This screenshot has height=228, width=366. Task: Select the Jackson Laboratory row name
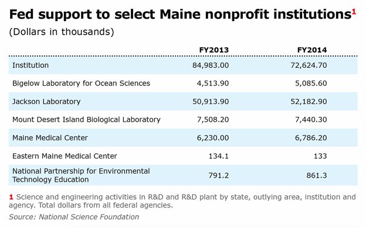coord(46,102)
